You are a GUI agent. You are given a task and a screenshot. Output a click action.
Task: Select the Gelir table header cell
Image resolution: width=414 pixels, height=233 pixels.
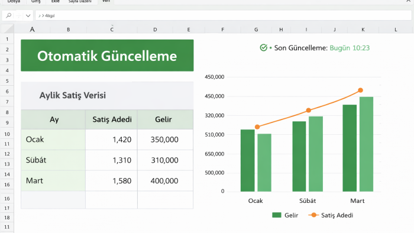click(165, 119)
